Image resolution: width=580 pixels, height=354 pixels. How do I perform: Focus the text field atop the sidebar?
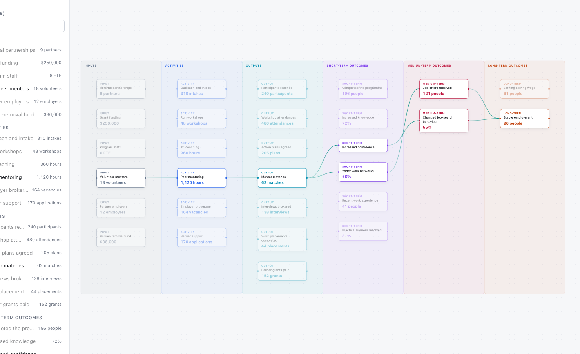[x=31, y=26]
